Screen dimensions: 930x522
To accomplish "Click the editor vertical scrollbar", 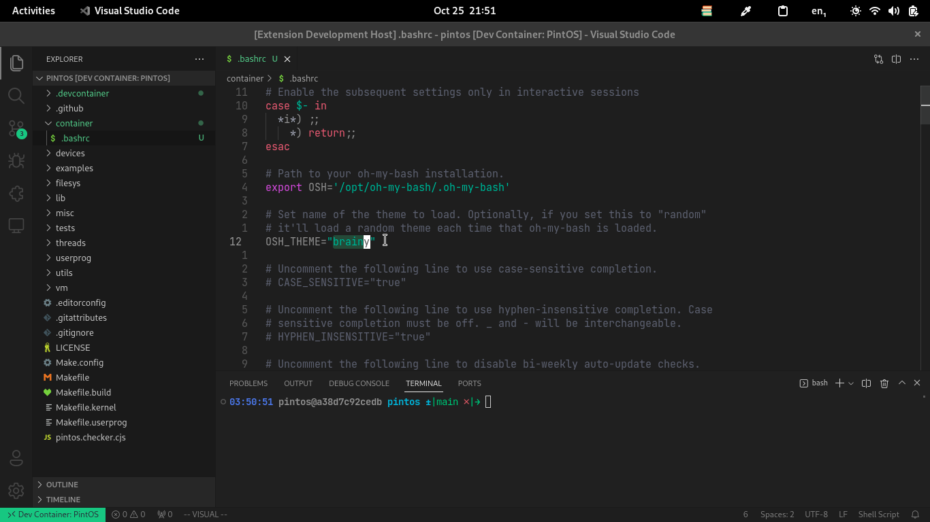I will (925, 228).
